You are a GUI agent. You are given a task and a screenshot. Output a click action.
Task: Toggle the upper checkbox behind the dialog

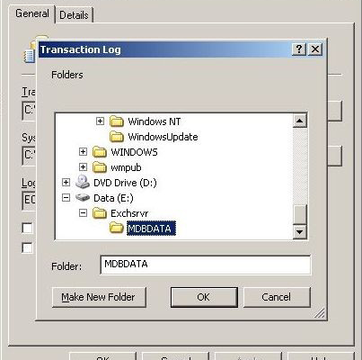pyautogui.click(x=27, y=228)
